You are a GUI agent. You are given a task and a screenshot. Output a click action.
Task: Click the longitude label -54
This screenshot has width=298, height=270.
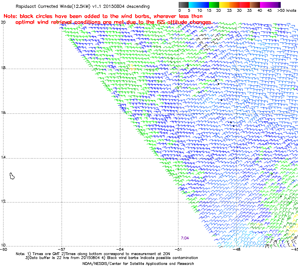point(120,249)
